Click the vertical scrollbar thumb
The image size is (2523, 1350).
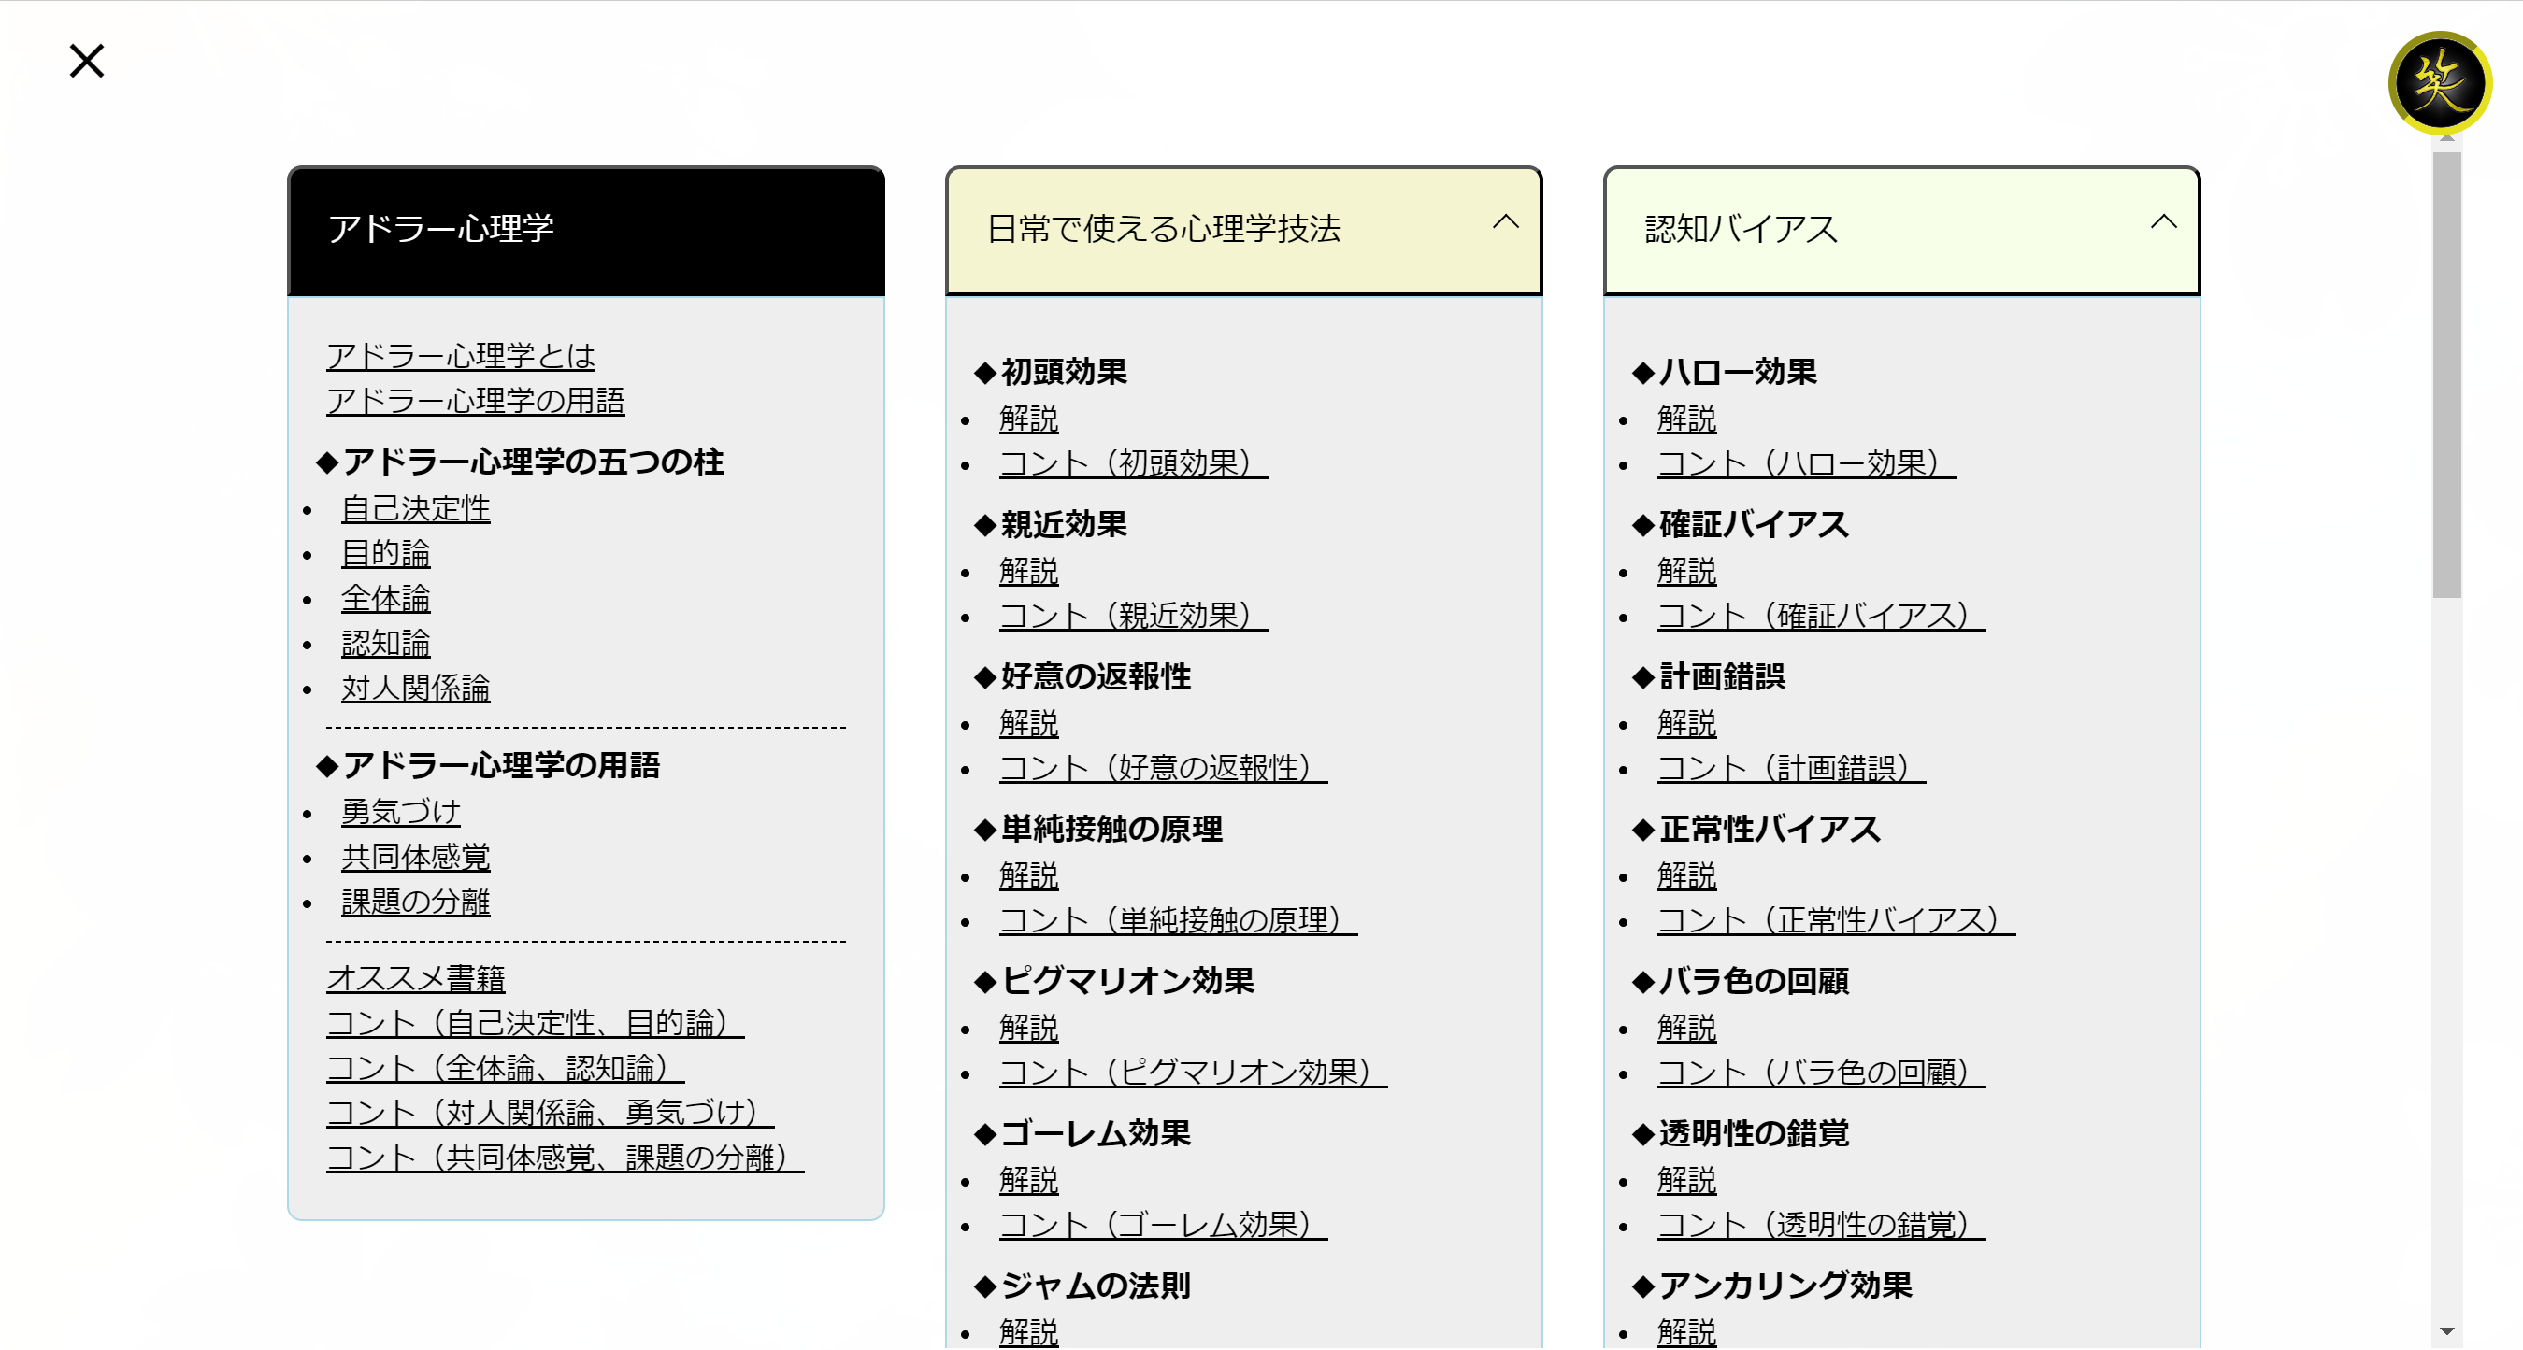pyautogui.click(x=2445, y=374)
